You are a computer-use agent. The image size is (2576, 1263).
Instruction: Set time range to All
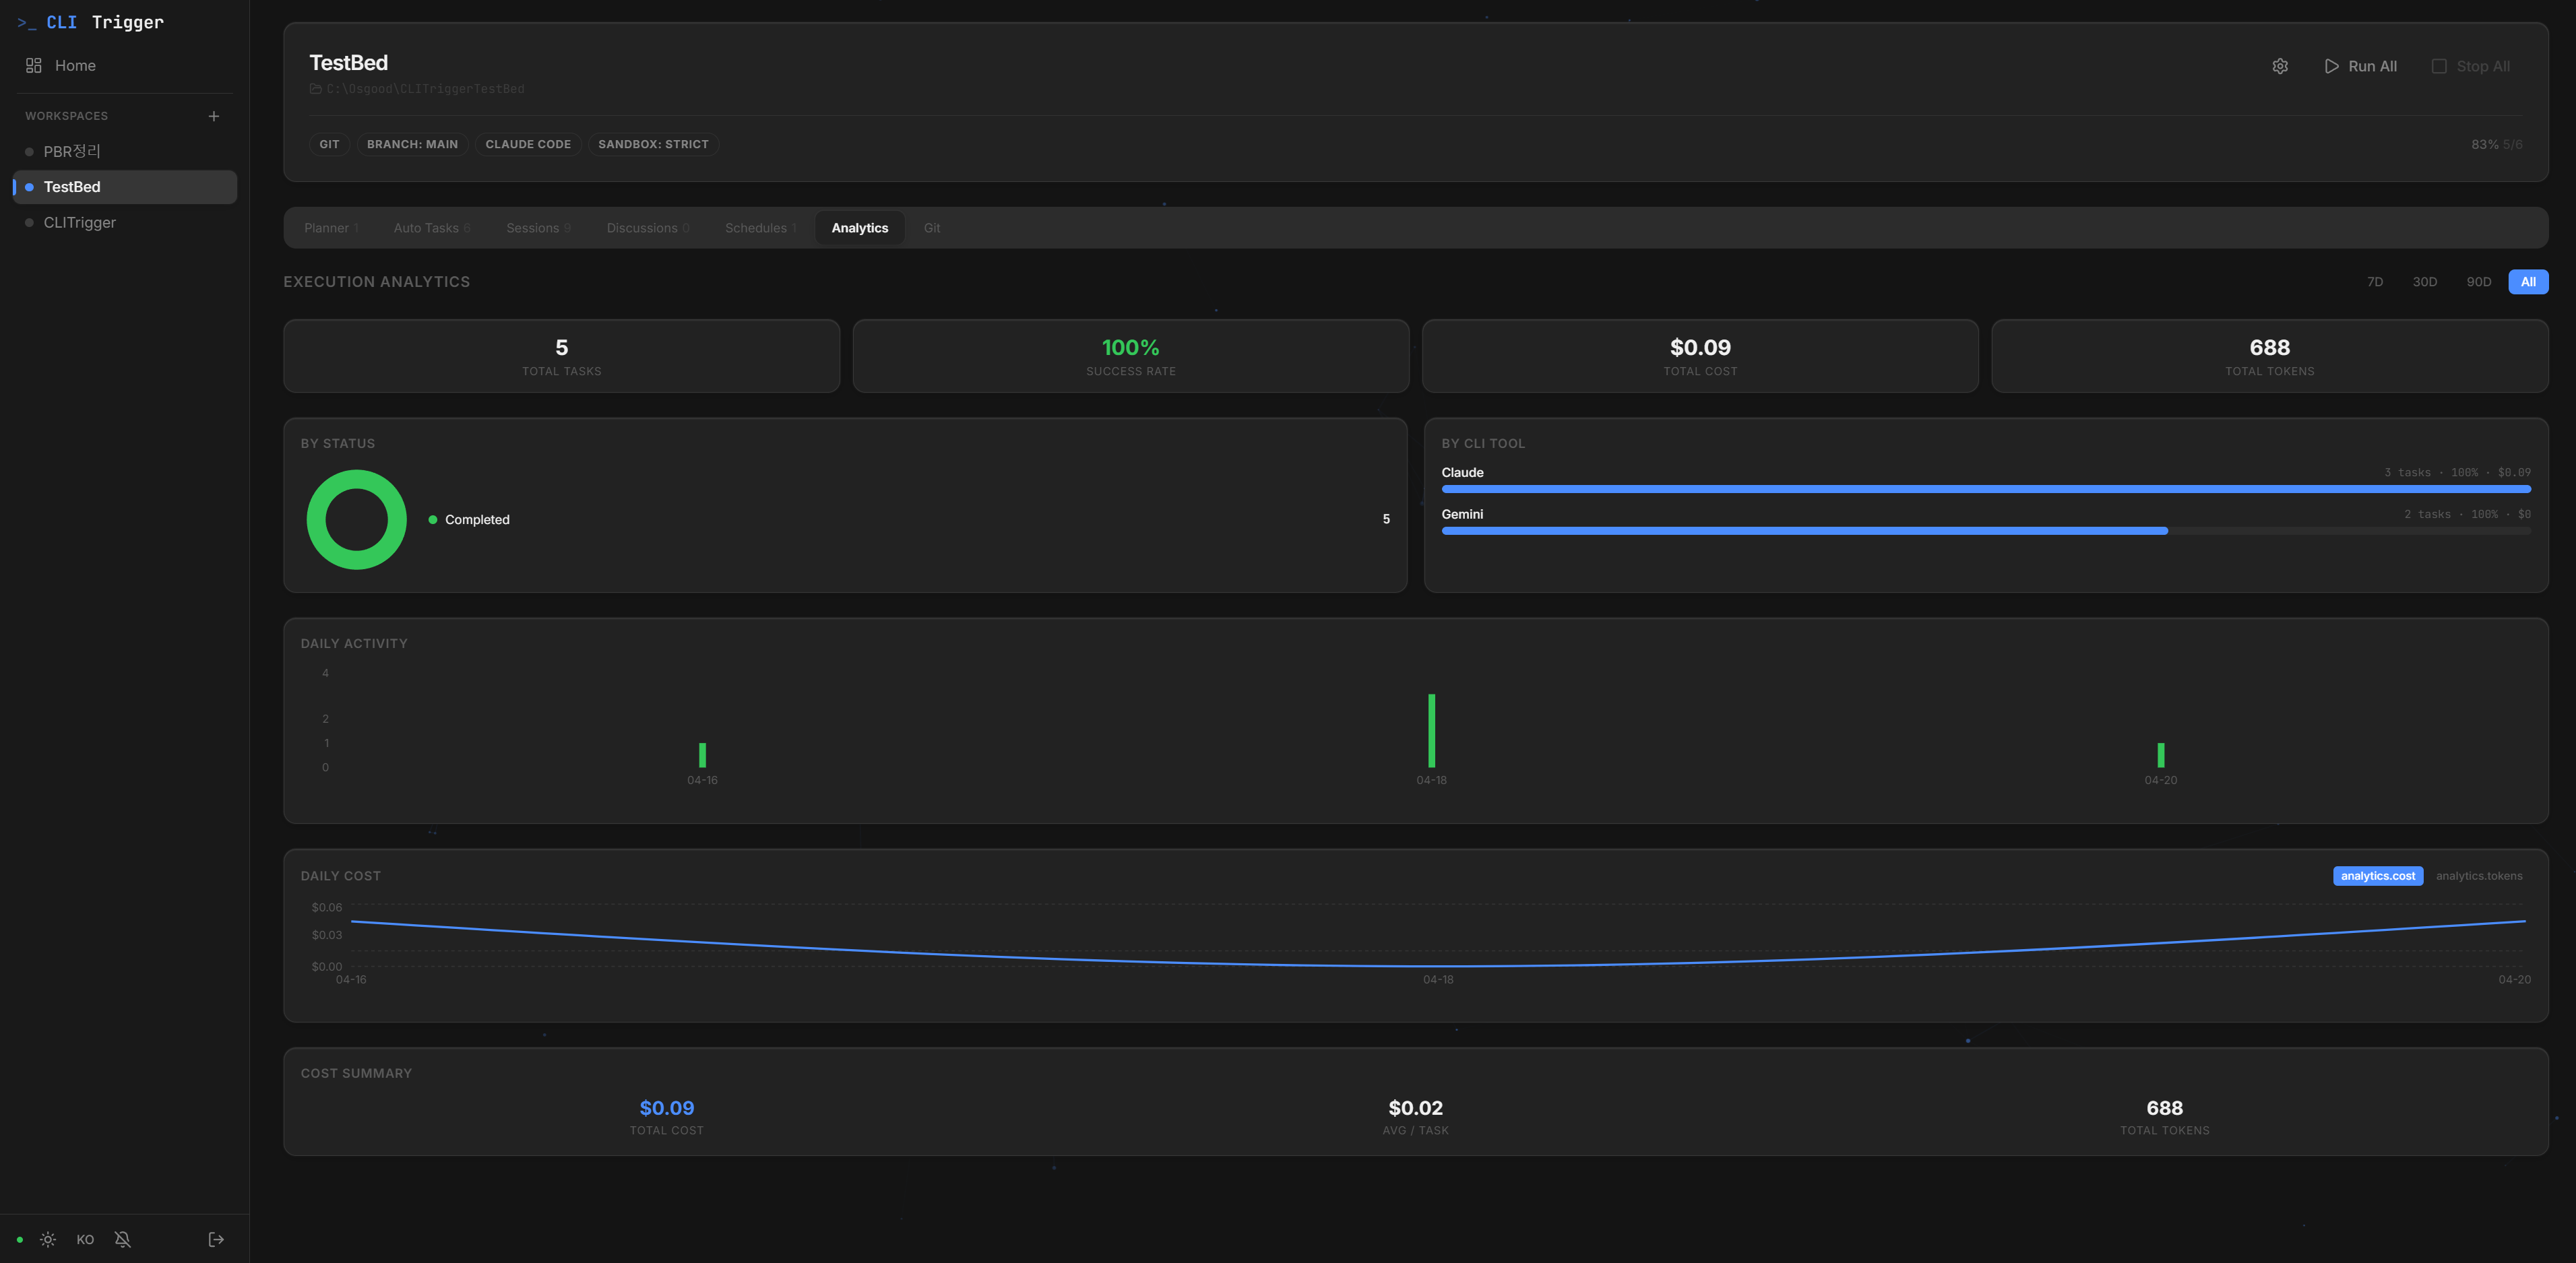click(x=2527, y=282)
